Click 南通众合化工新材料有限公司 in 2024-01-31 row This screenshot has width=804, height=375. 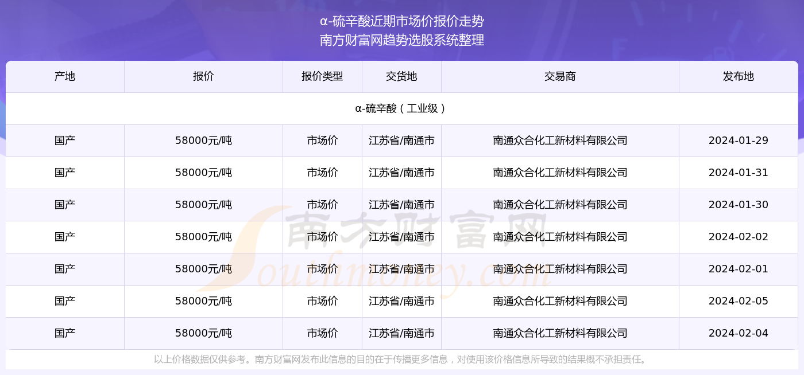[x=560, y=173]
